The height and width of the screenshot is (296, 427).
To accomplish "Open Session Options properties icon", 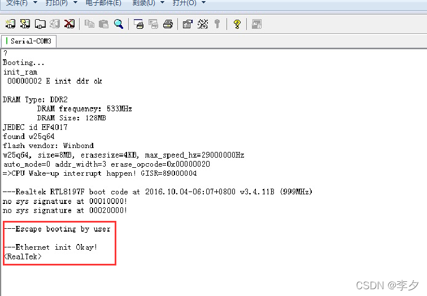I will (188, 24).
